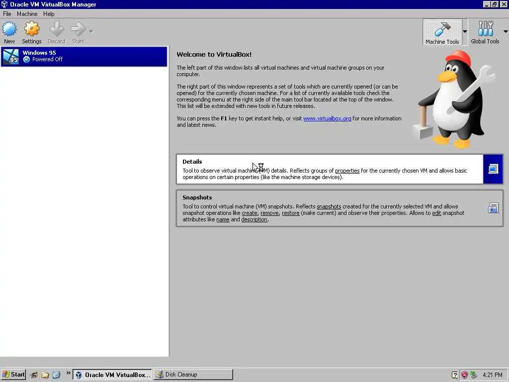This screenshot has height=382, width=509.
Task: Open the Help menu
Action: coord(49,13)
